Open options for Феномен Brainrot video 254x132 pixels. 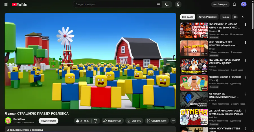click(x=245, y=77)
